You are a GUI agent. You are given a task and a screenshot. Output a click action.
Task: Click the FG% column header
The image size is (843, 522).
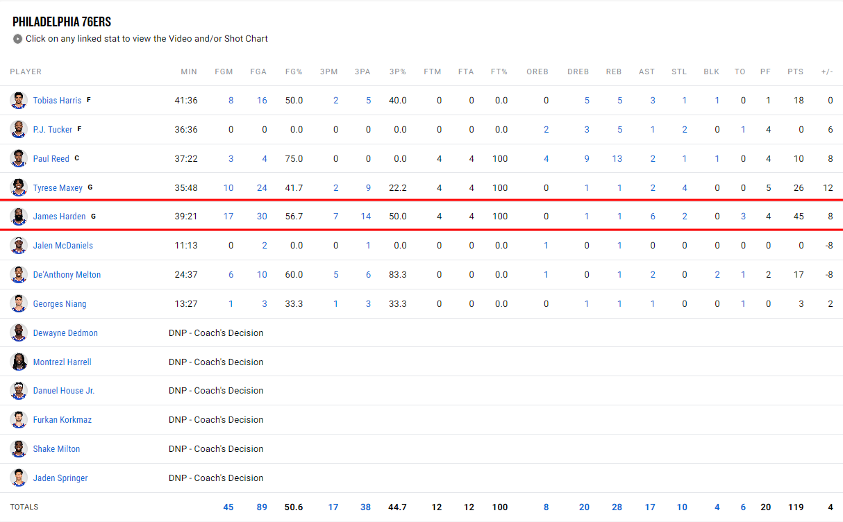pos(294,71)
